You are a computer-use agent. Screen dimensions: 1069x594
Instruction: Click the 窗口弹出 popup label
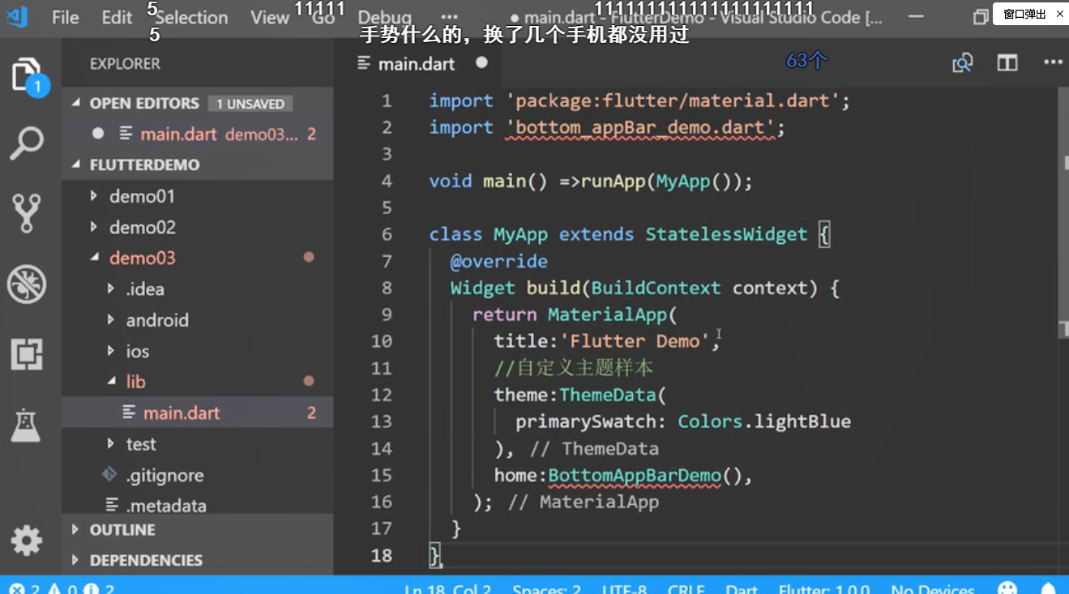pos(1024,14)
